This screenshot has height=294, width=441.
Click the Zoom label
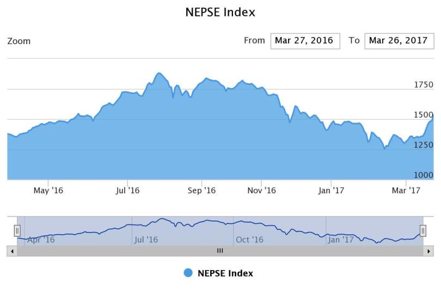[x=19, y=41]
